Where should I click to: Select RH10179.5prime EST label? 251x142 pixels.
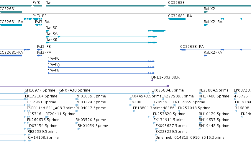(214, 114)
